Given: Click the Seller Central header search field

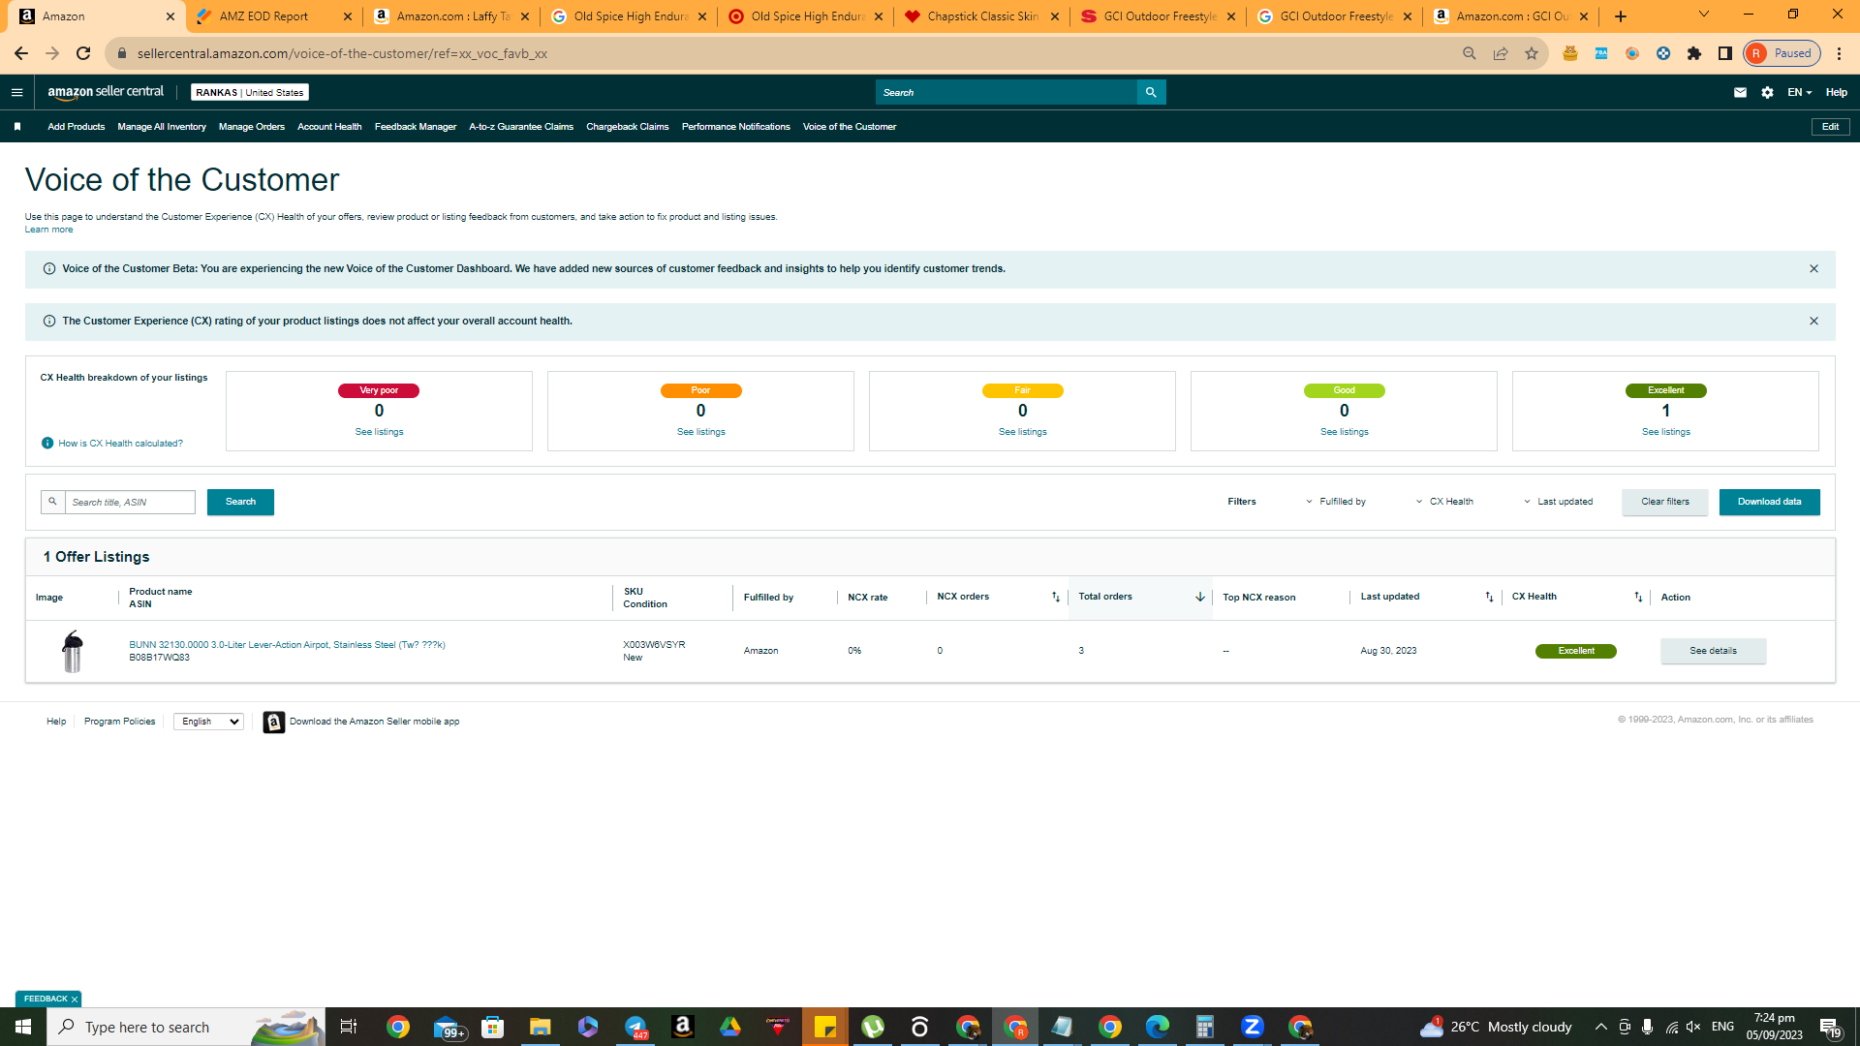Looking at the screenshot, I should pos(1006,92).
